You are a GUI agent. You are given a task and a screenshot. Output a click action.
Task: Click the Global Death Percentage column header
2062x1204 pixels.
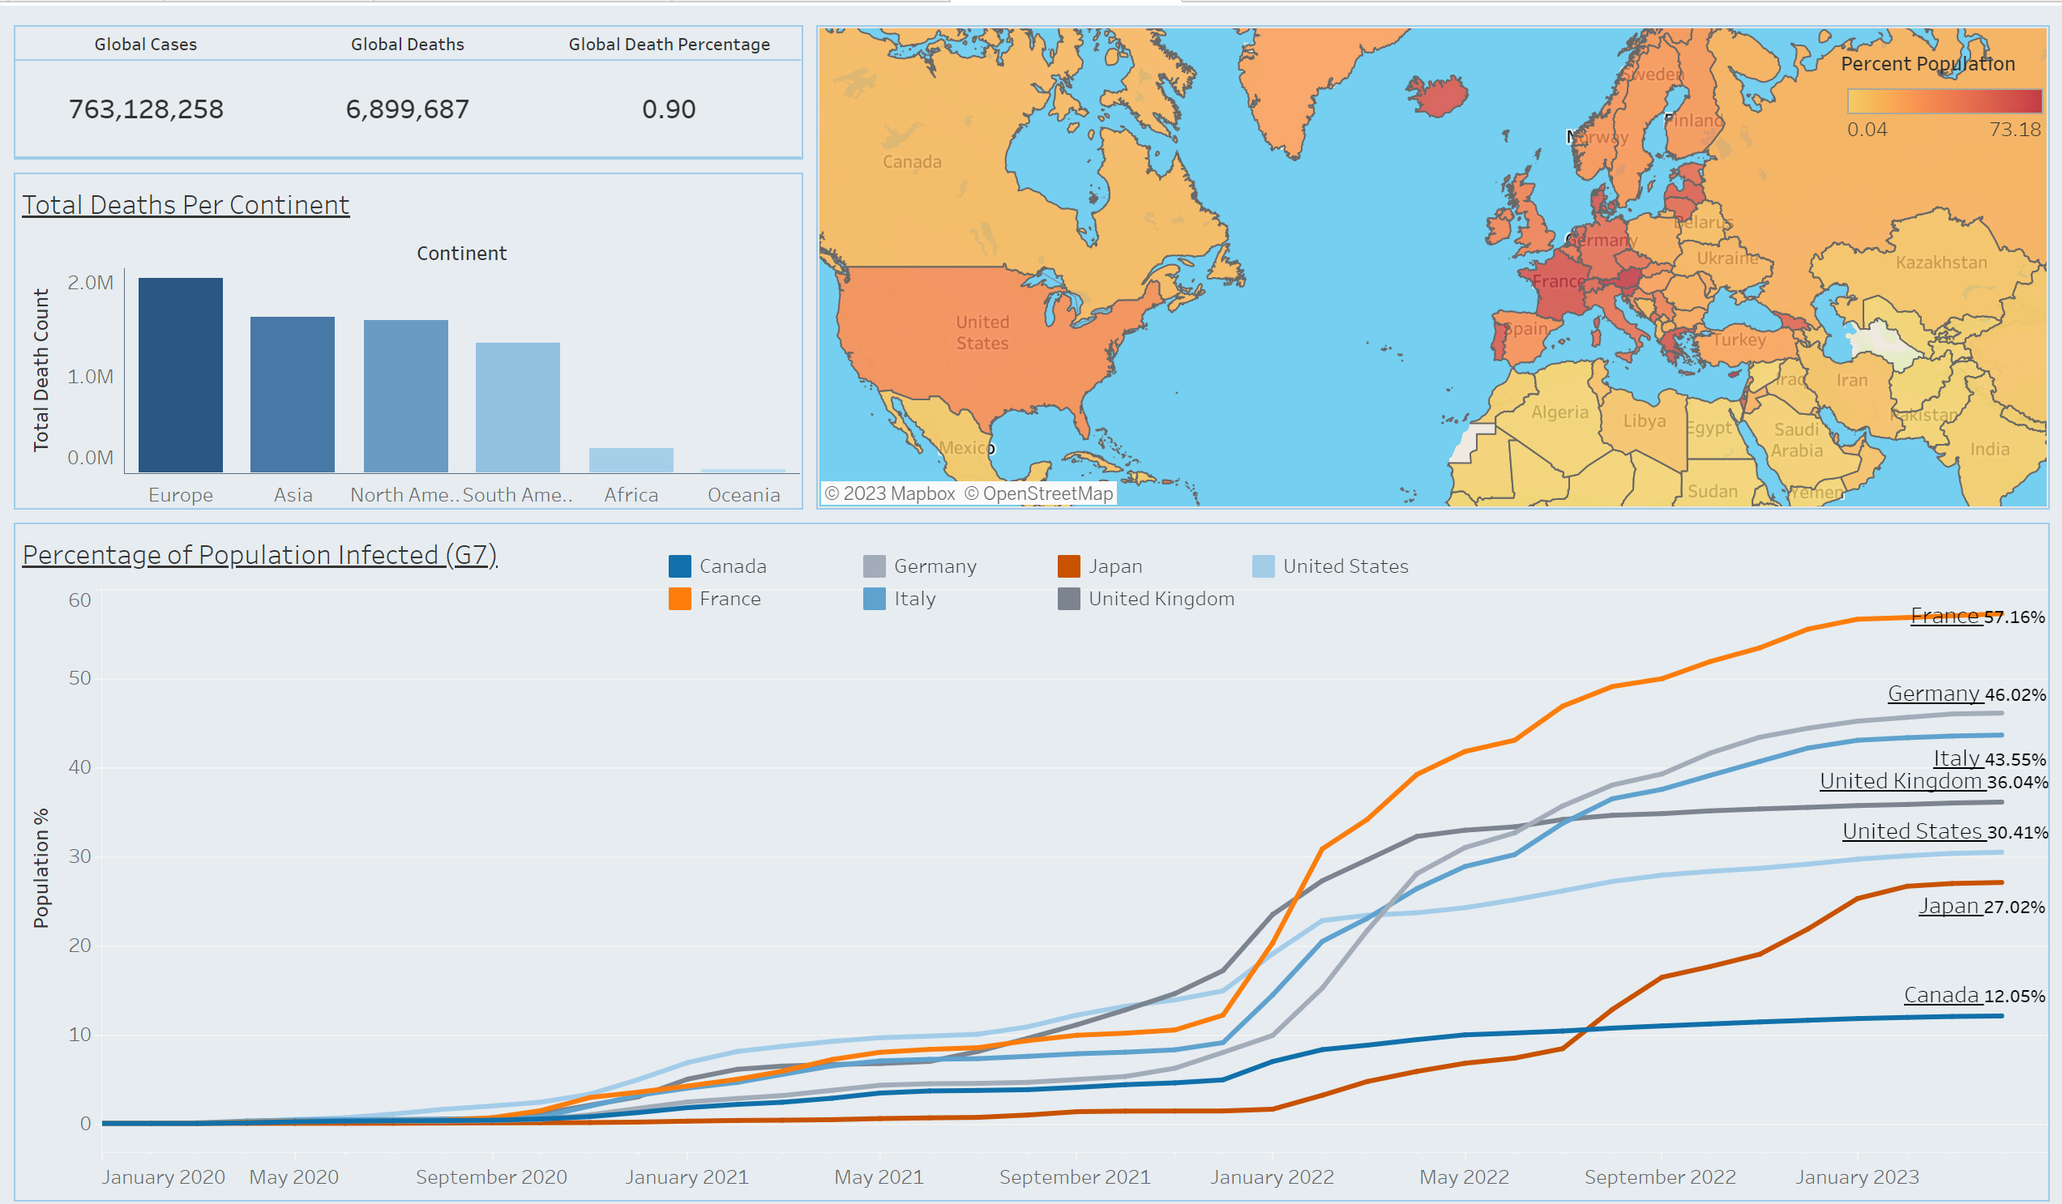pyautogui.click(x=670, y=45)
